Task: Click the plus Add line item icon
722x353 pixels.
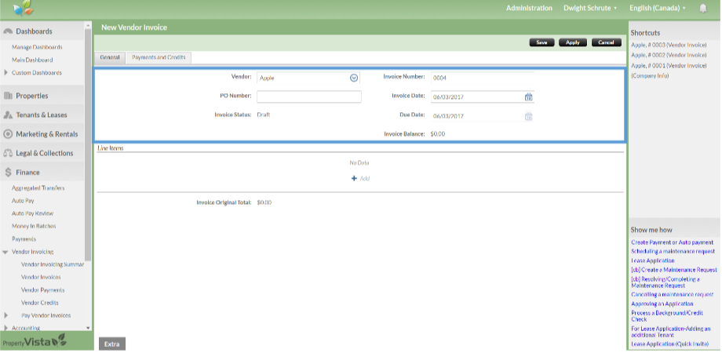Action: coord(354,179)
